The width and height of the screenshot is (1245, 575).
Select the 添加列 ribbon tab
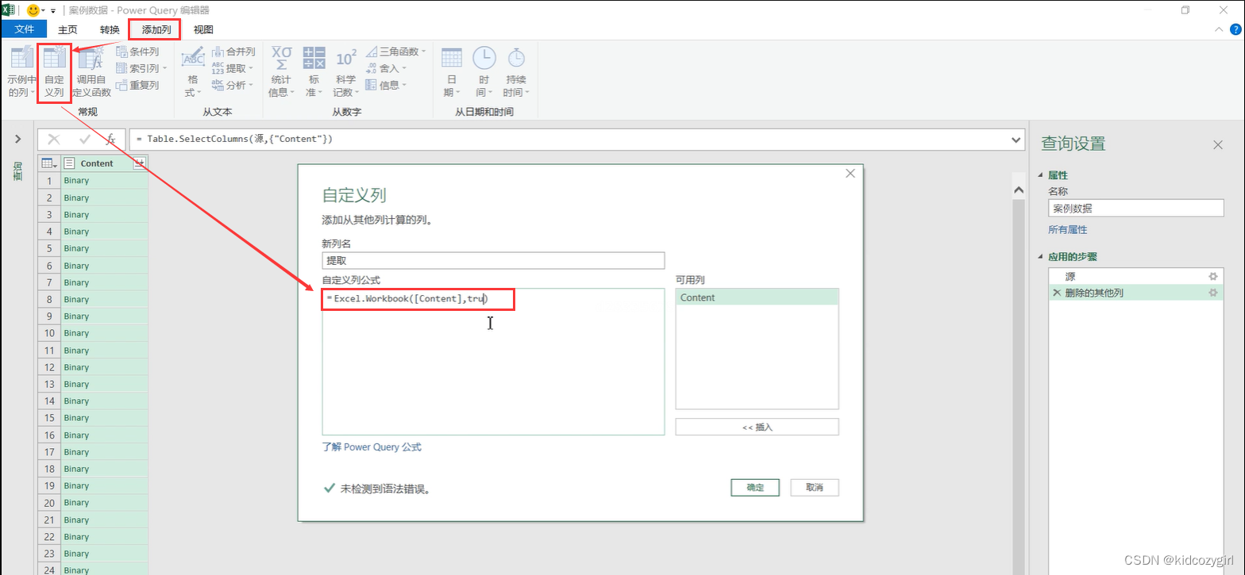click(156, 29)
